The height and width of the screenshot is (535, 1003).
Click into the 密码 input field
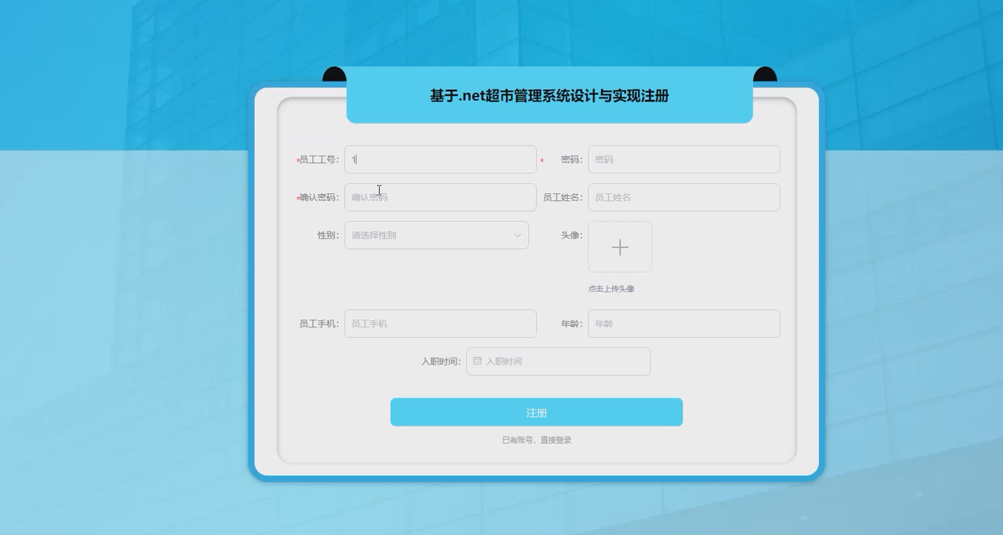point(683,160)
